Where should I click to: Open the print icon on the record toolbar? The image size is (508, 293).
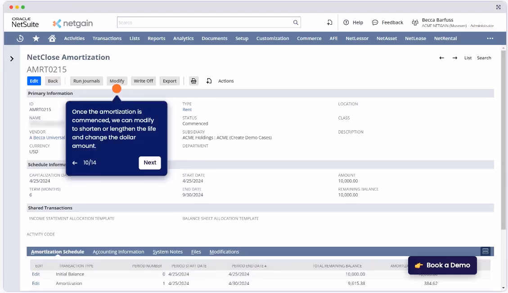tap(193, 81)
